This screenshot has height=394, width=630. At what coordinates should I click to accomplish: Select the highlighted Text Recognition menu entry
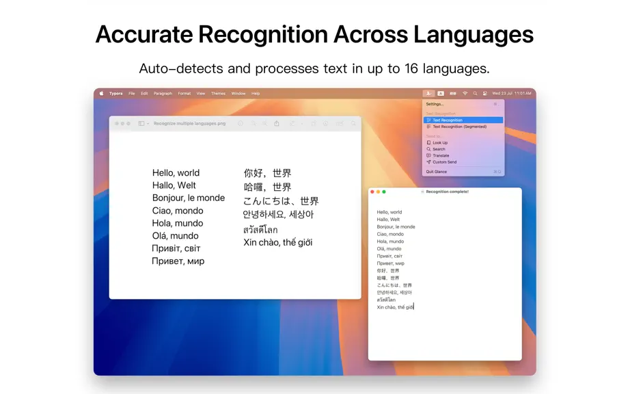(463, 120)
